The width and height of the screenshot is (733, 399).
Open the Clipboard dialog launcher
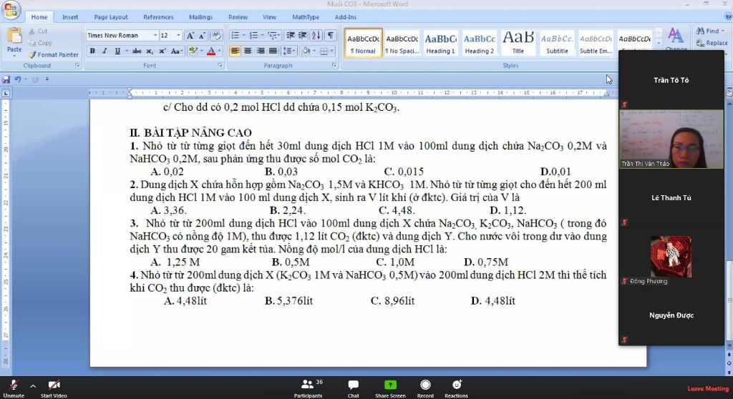(x=77, y=65)
